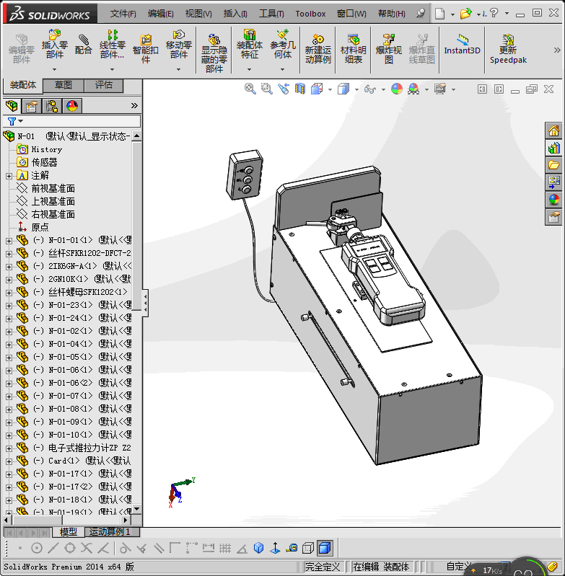Expand the 注解 annotations tree node
The height and width of the screenshot is (576, 565).
pyautogui.click(x=9, y=176)
